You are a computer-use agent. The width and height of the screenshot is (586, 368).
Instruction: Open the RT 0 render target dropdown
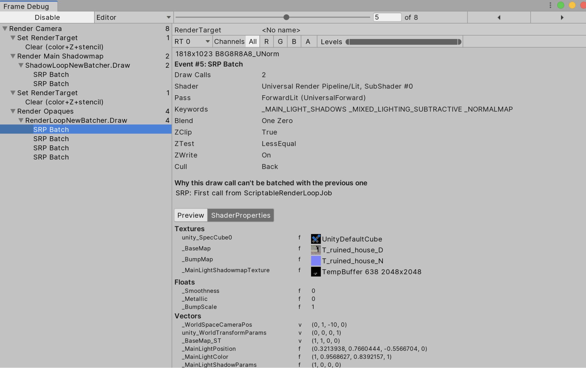pos(192,41)
